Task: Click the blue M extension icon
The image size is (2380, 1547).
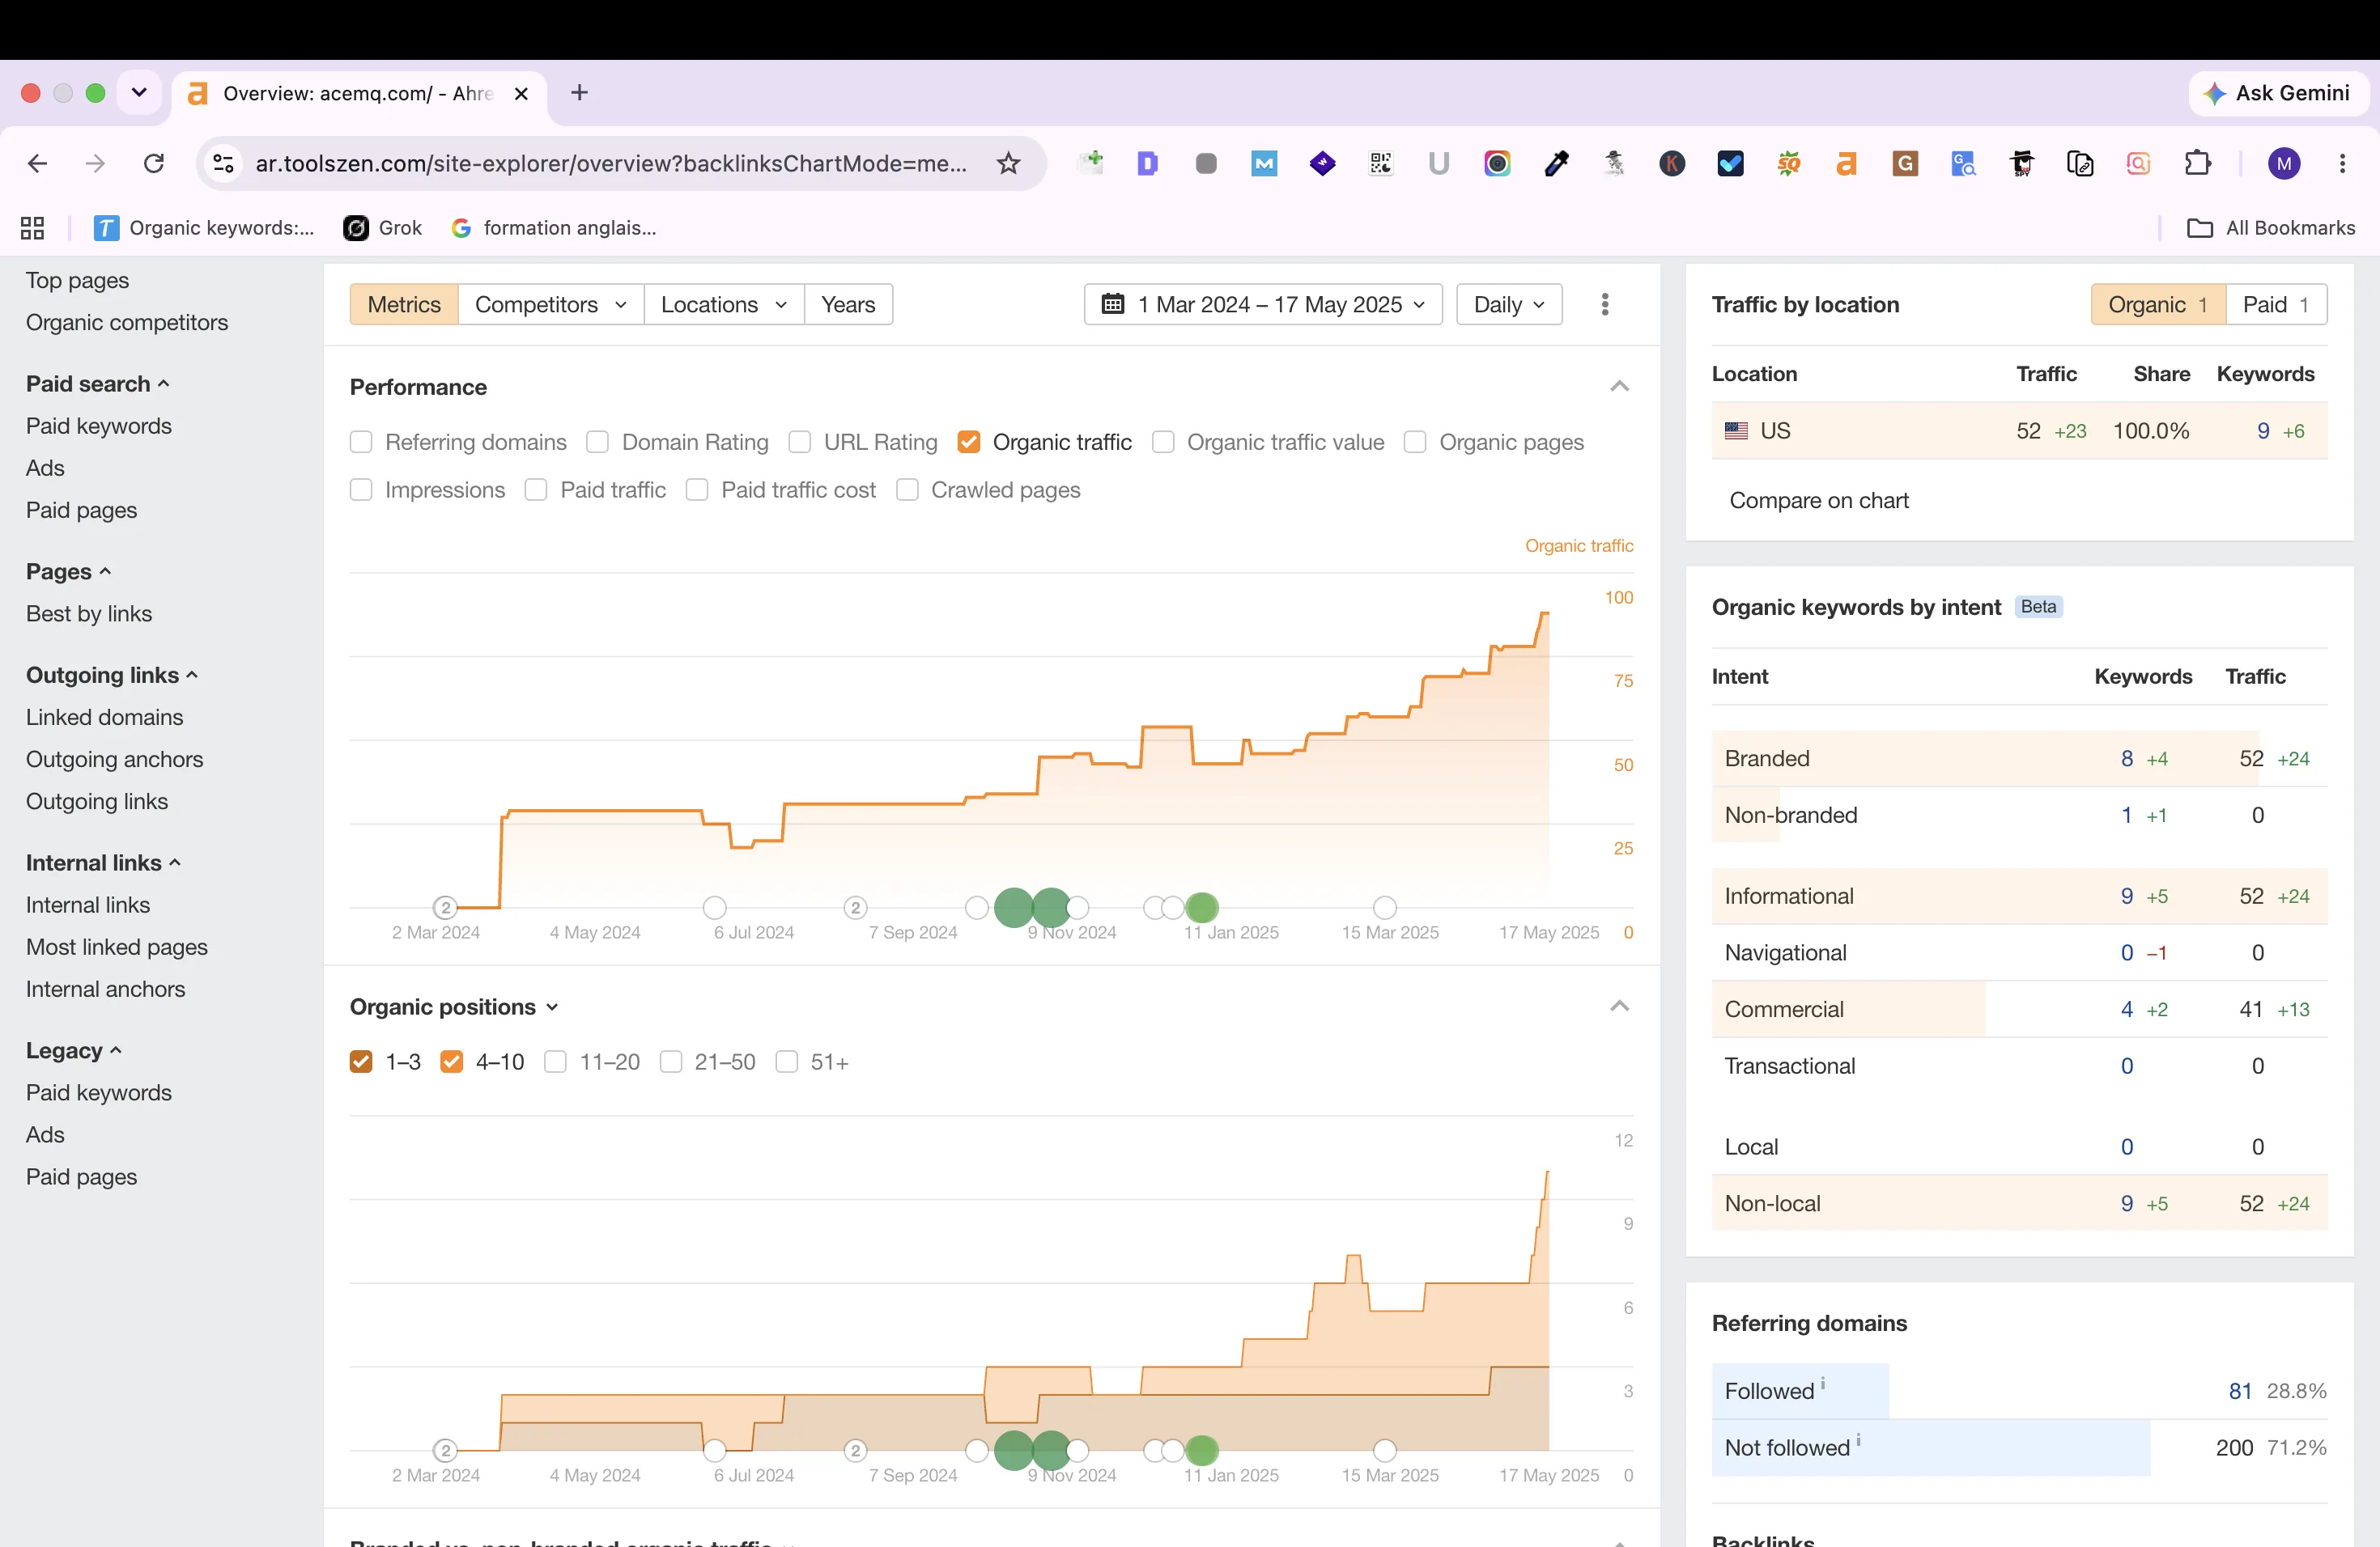Action: click(1264, 163)
